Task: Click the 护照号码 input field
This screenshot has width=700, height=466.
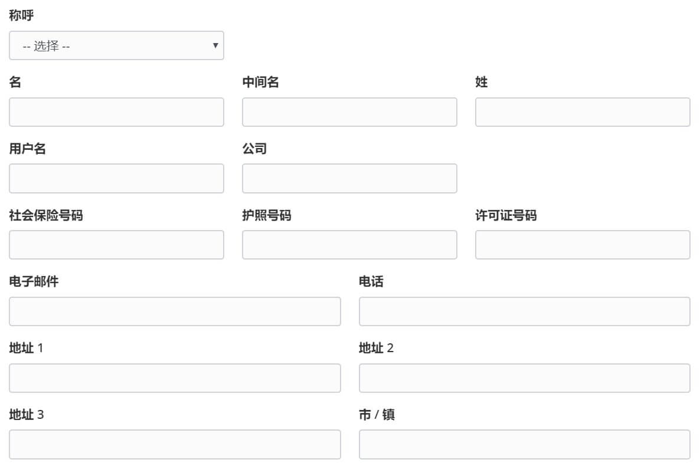Action: tap(349, 245)
